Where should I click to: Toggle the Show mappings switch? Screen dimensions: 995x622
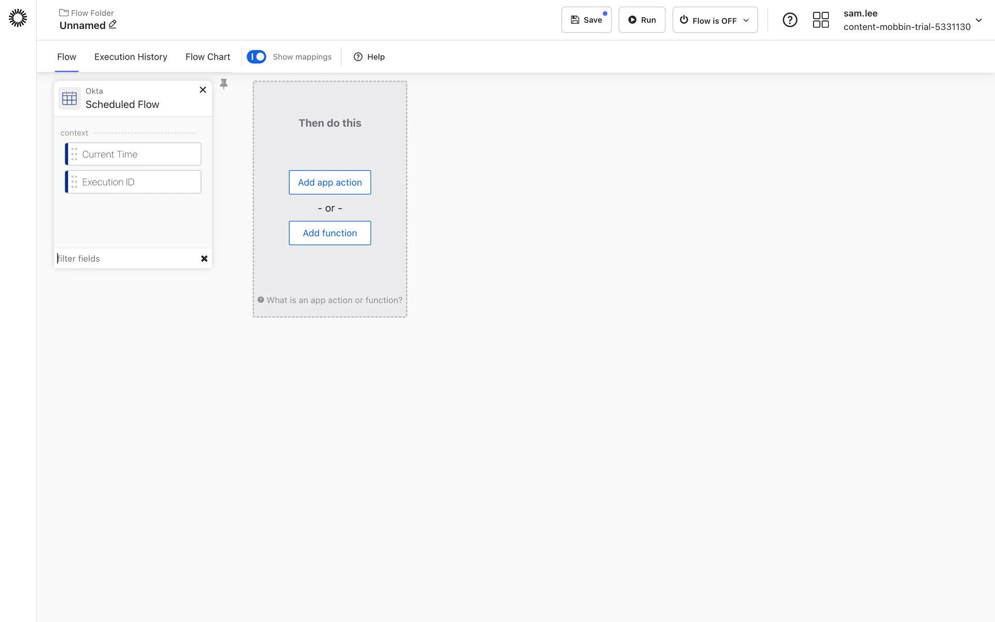[257, 56]
